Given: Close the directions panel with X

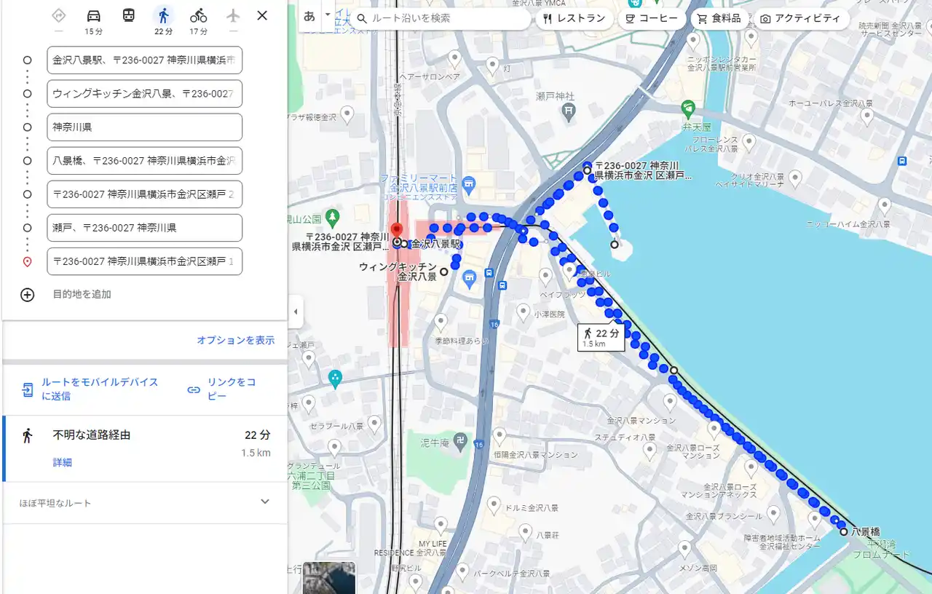Looking at the screenshot, I should tap(262, 15).
